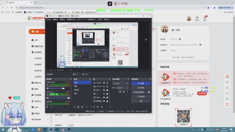Add a new scene with plus icon
235x132 pixels.
pyautogui.click(x=75, y=107)
